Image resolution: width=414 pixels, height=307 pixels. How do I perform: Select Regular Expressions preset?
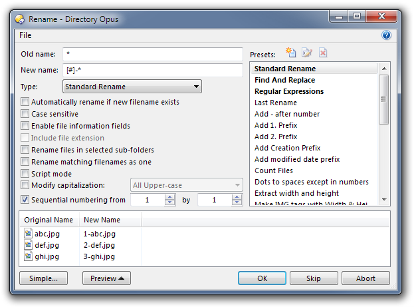click(314, 91)
